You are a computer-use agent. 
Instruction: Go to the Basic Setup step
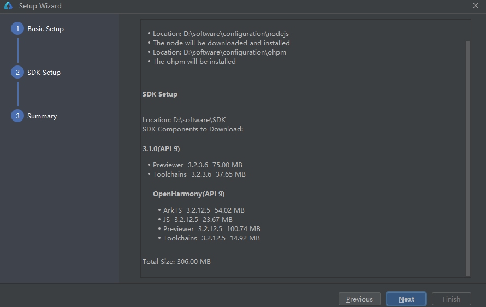click(45, 29)
